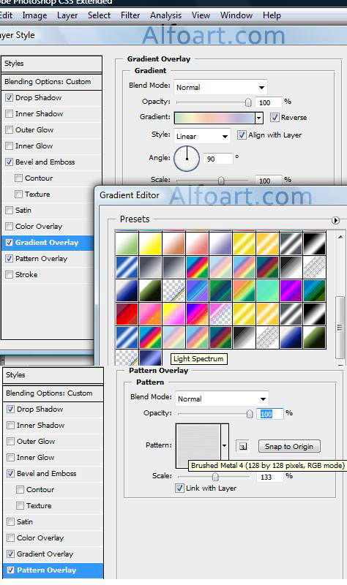347x585 pixels.
Task: Click the Brushed Metal pattern swatch
Action: [x=198, y=446]
